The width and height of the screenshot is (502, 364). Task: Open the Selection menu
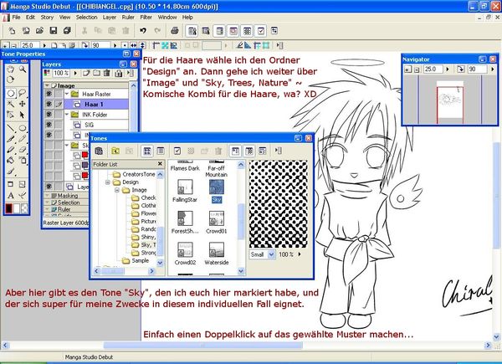pos(86,18)
